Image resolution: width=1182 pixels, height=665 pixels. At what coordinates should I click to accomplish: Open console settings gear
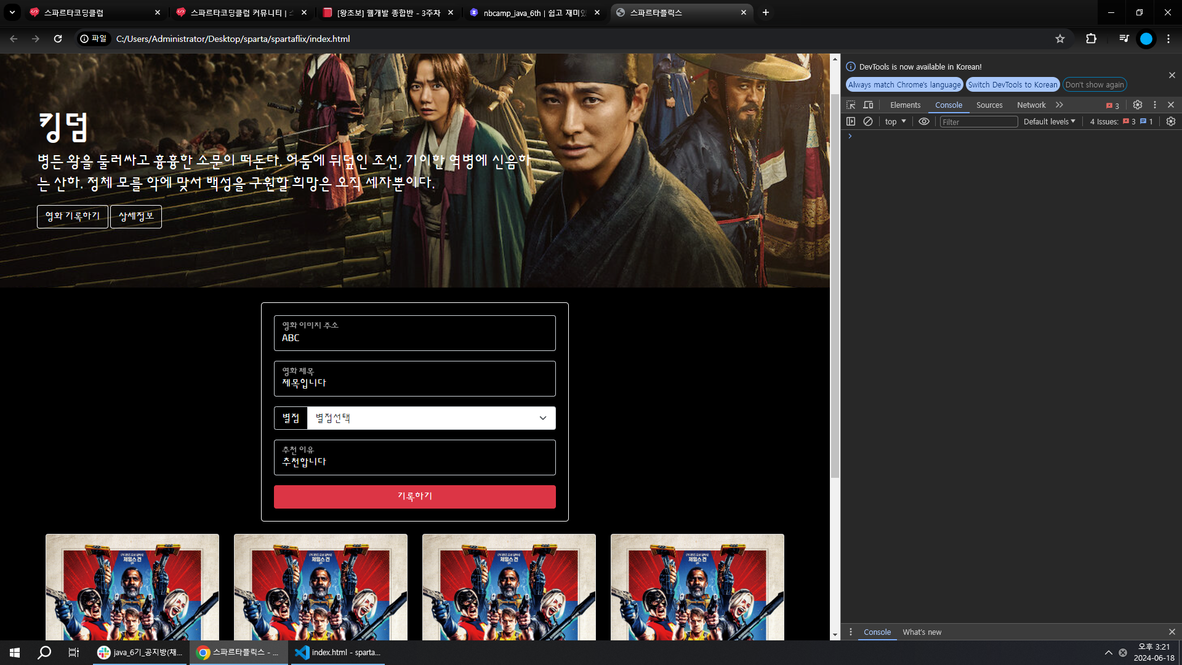click(1171, 122)
